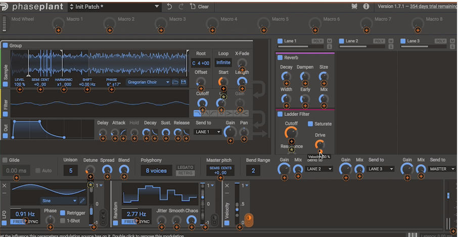Image resolution: width=458 pixels, height=237 pixels.
Task: Remove the LFO modulator with X icon
Action: [5, 186]
